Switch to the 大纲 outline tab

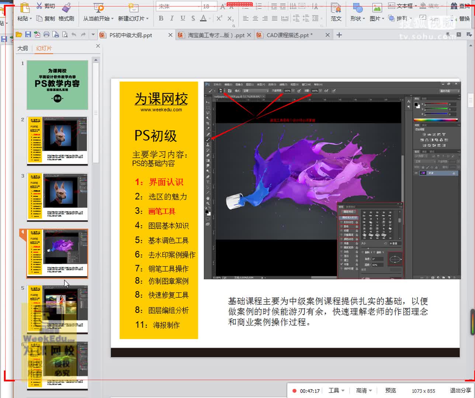coord(22,48)
